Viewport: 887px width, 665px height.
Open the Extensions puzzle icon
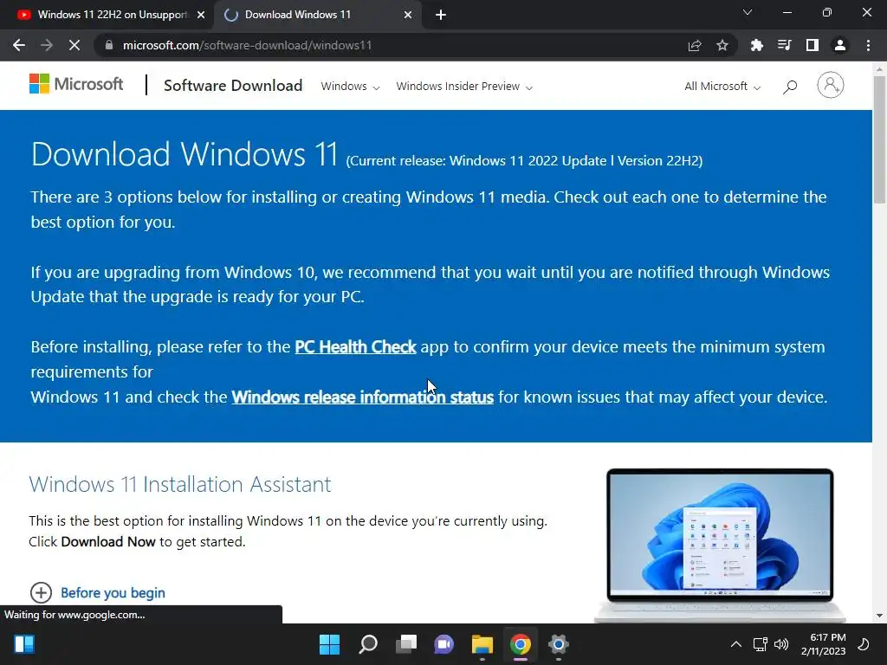(x=756, y=45)
